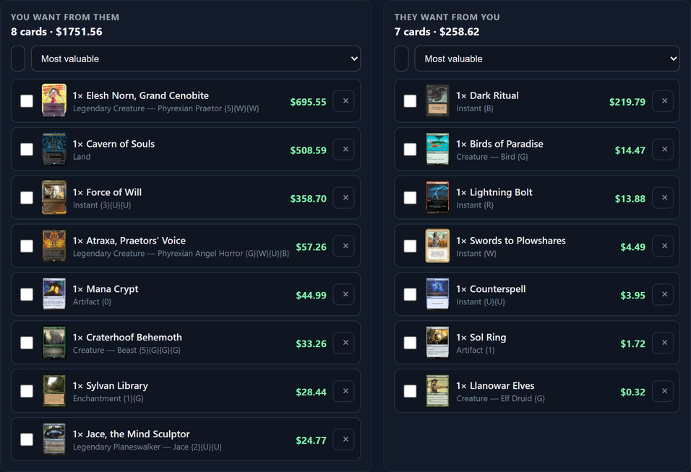Remove Dark Ritual from their wants
This screenshot has height=472, width=691.
[663, 101]
